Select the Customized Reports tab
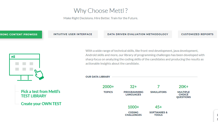 pyautogui.click(x=197, y=34)
